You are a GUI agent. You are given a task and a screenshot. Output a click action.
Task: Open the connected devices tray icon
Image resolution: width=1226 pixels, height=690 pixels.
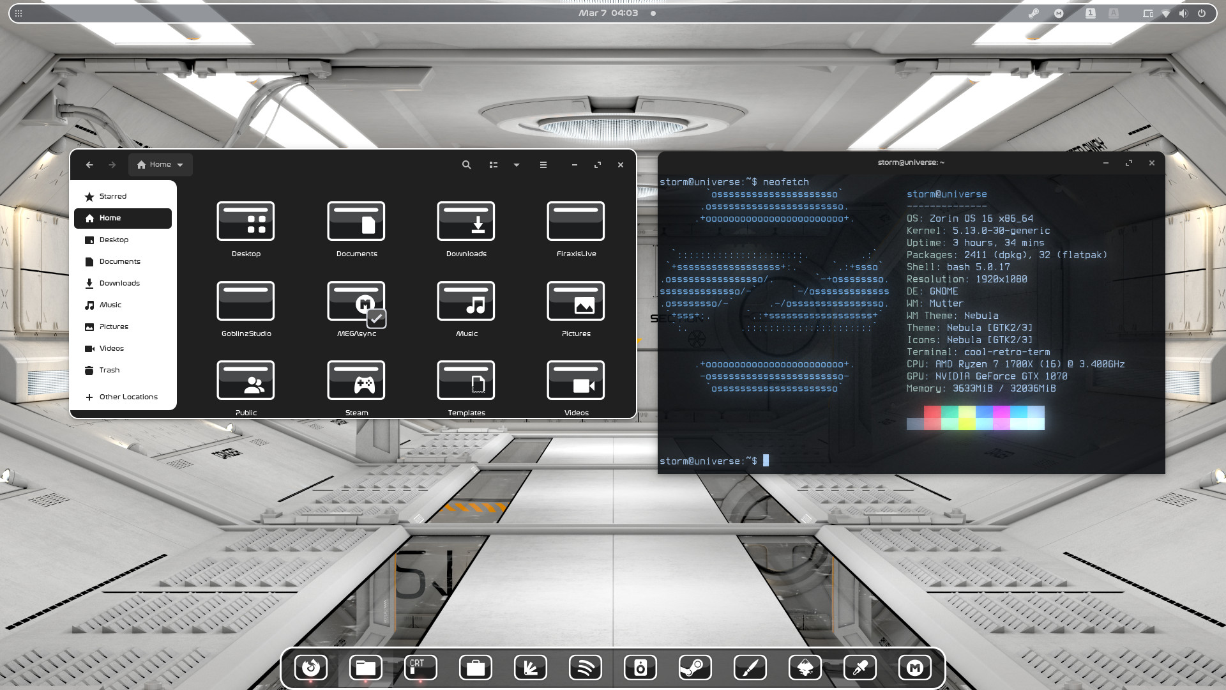point(1148,13)
